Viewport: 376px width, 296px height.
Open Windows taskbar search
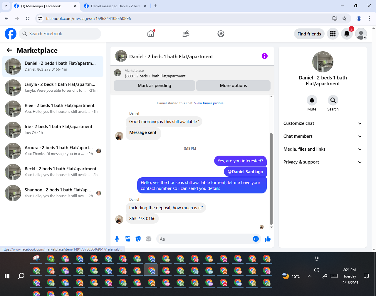tap(21, 276)
